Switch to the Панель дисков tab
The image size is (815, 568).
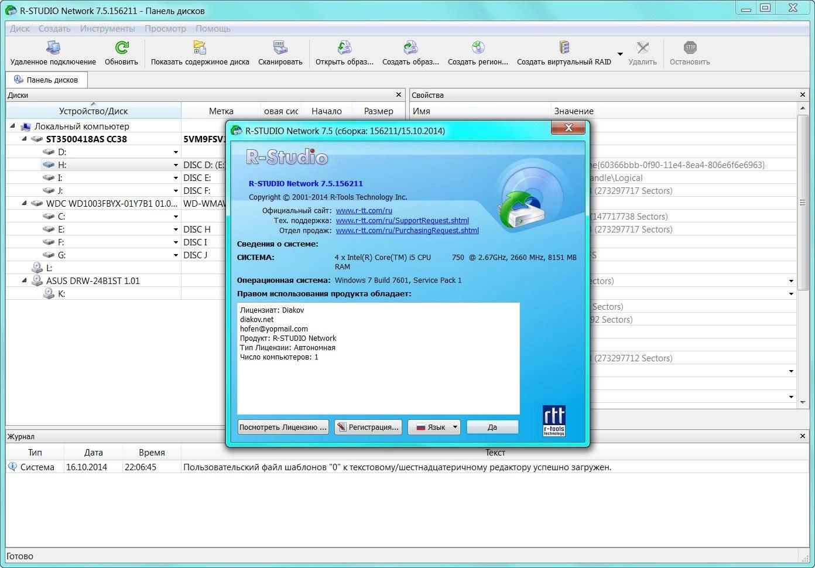point(46,80)
